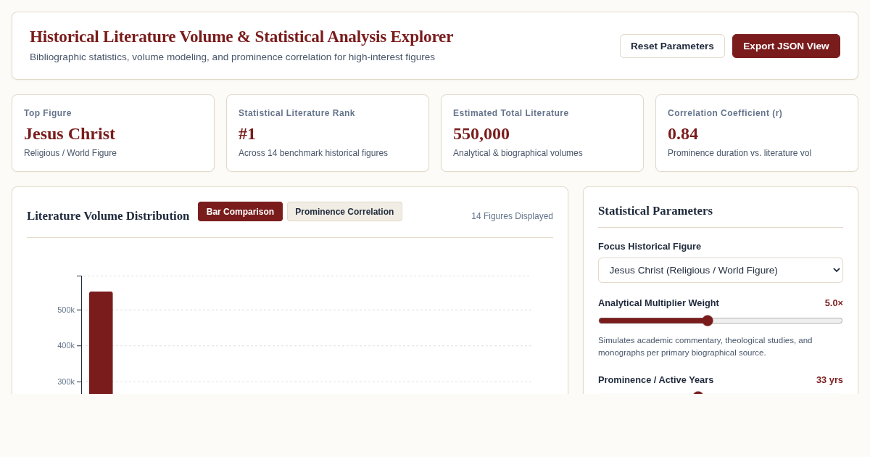870x457 pixels.
Task: Click the '33 yrs' value label
Action: (x=829, y=379)
